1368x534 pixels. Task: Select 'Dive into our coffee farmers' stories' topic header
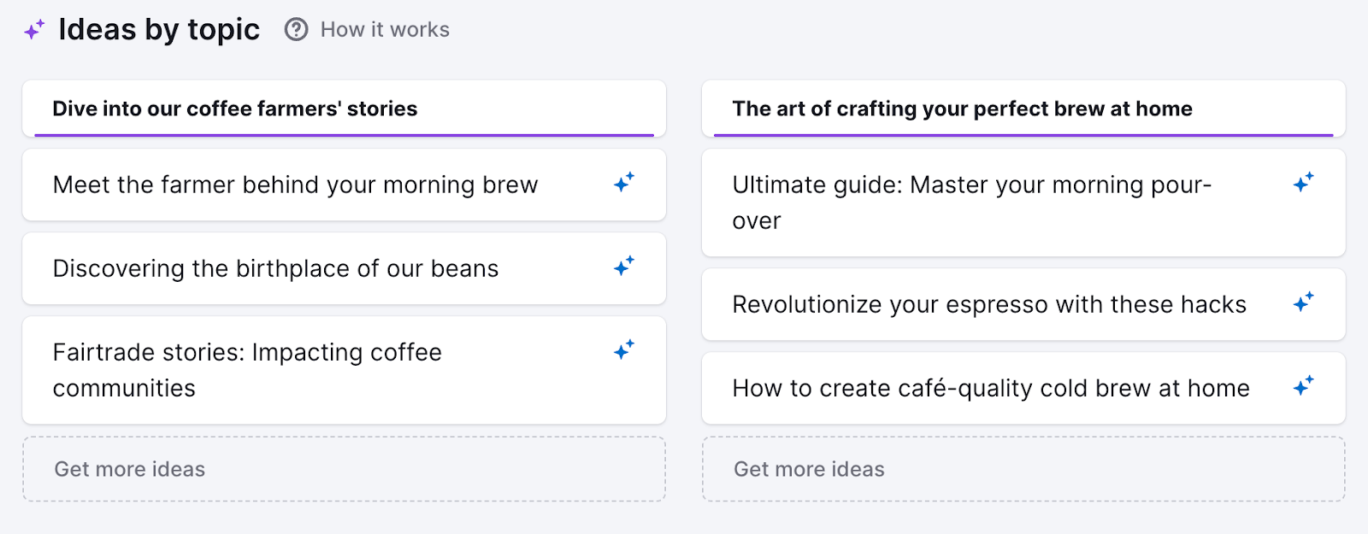(x=235, y=109)
